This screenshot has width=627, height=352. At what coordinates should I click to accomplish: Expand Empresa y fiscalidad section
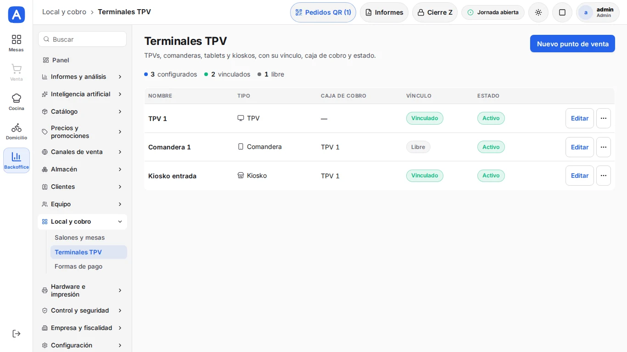[82, 328]
